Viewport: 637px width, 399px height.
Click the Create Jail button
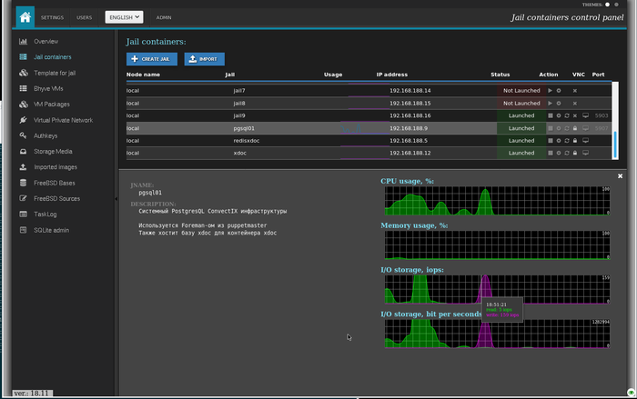click(x=152, y=59)
